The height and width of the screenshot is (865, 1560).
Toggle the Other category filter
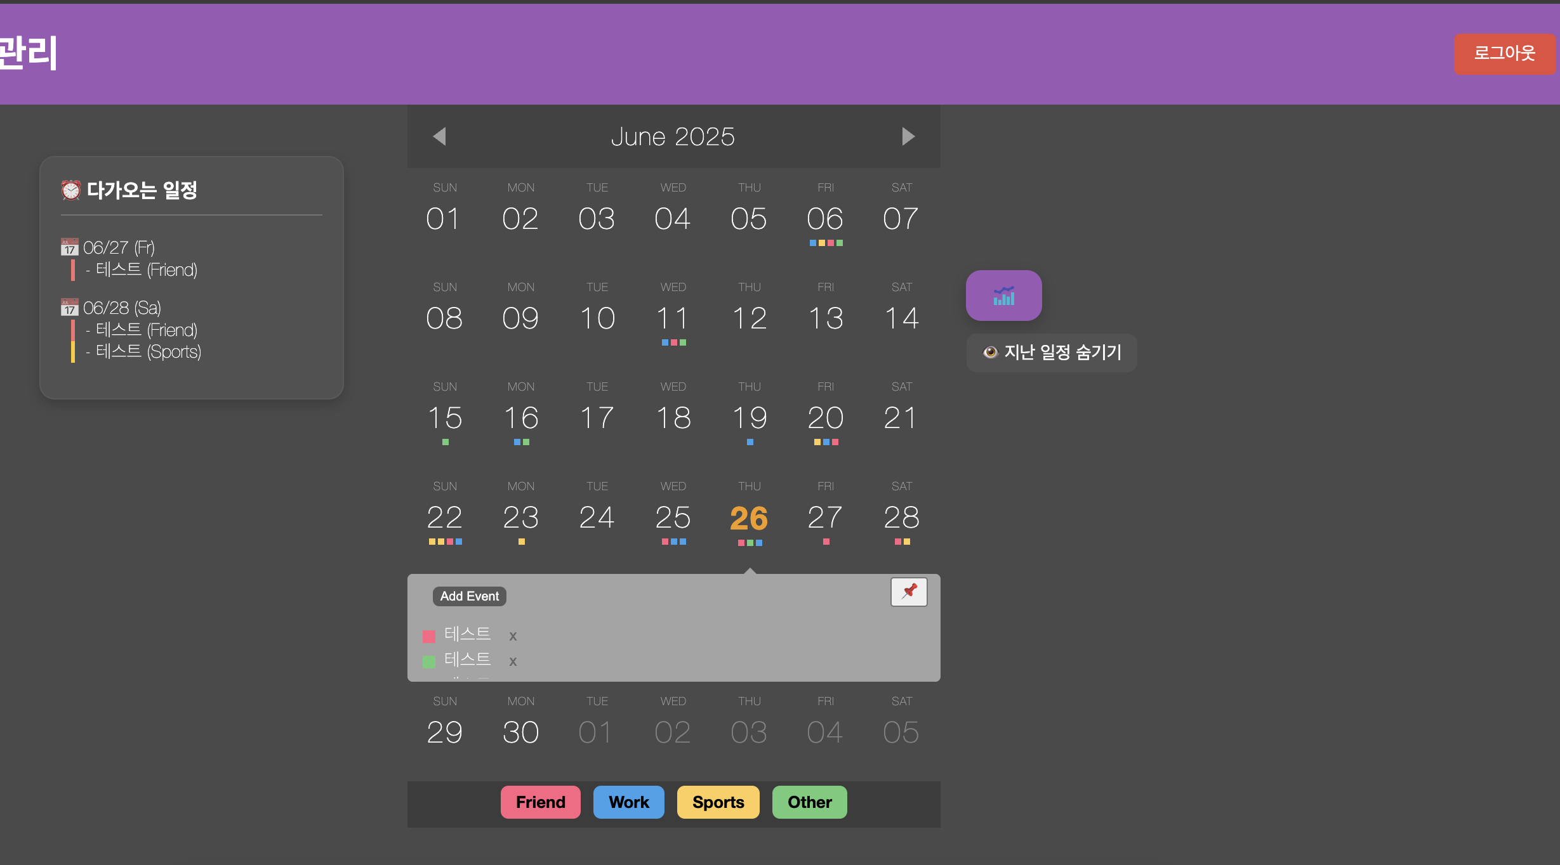(809, 802)
